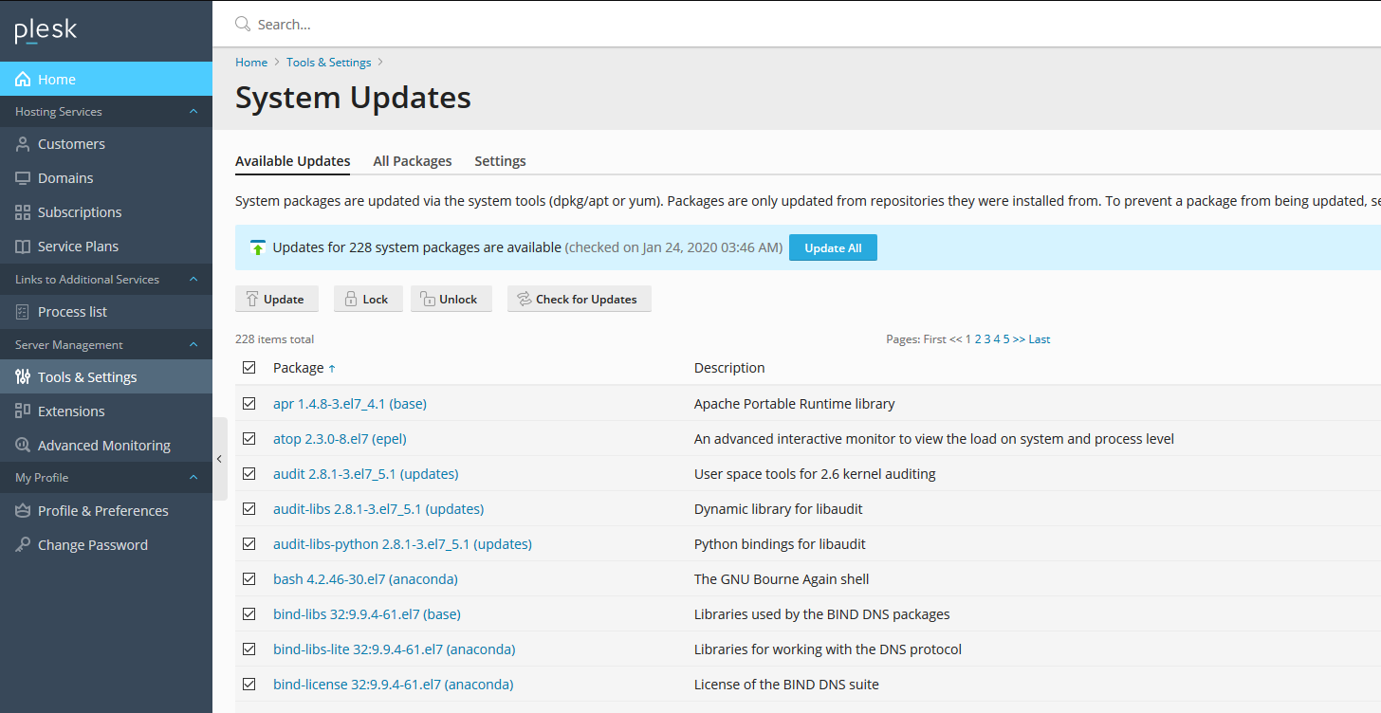Collapse the Server Management section
Image resolution: width=1381 pixels, height=713 pixels.
tap(193, 345)
